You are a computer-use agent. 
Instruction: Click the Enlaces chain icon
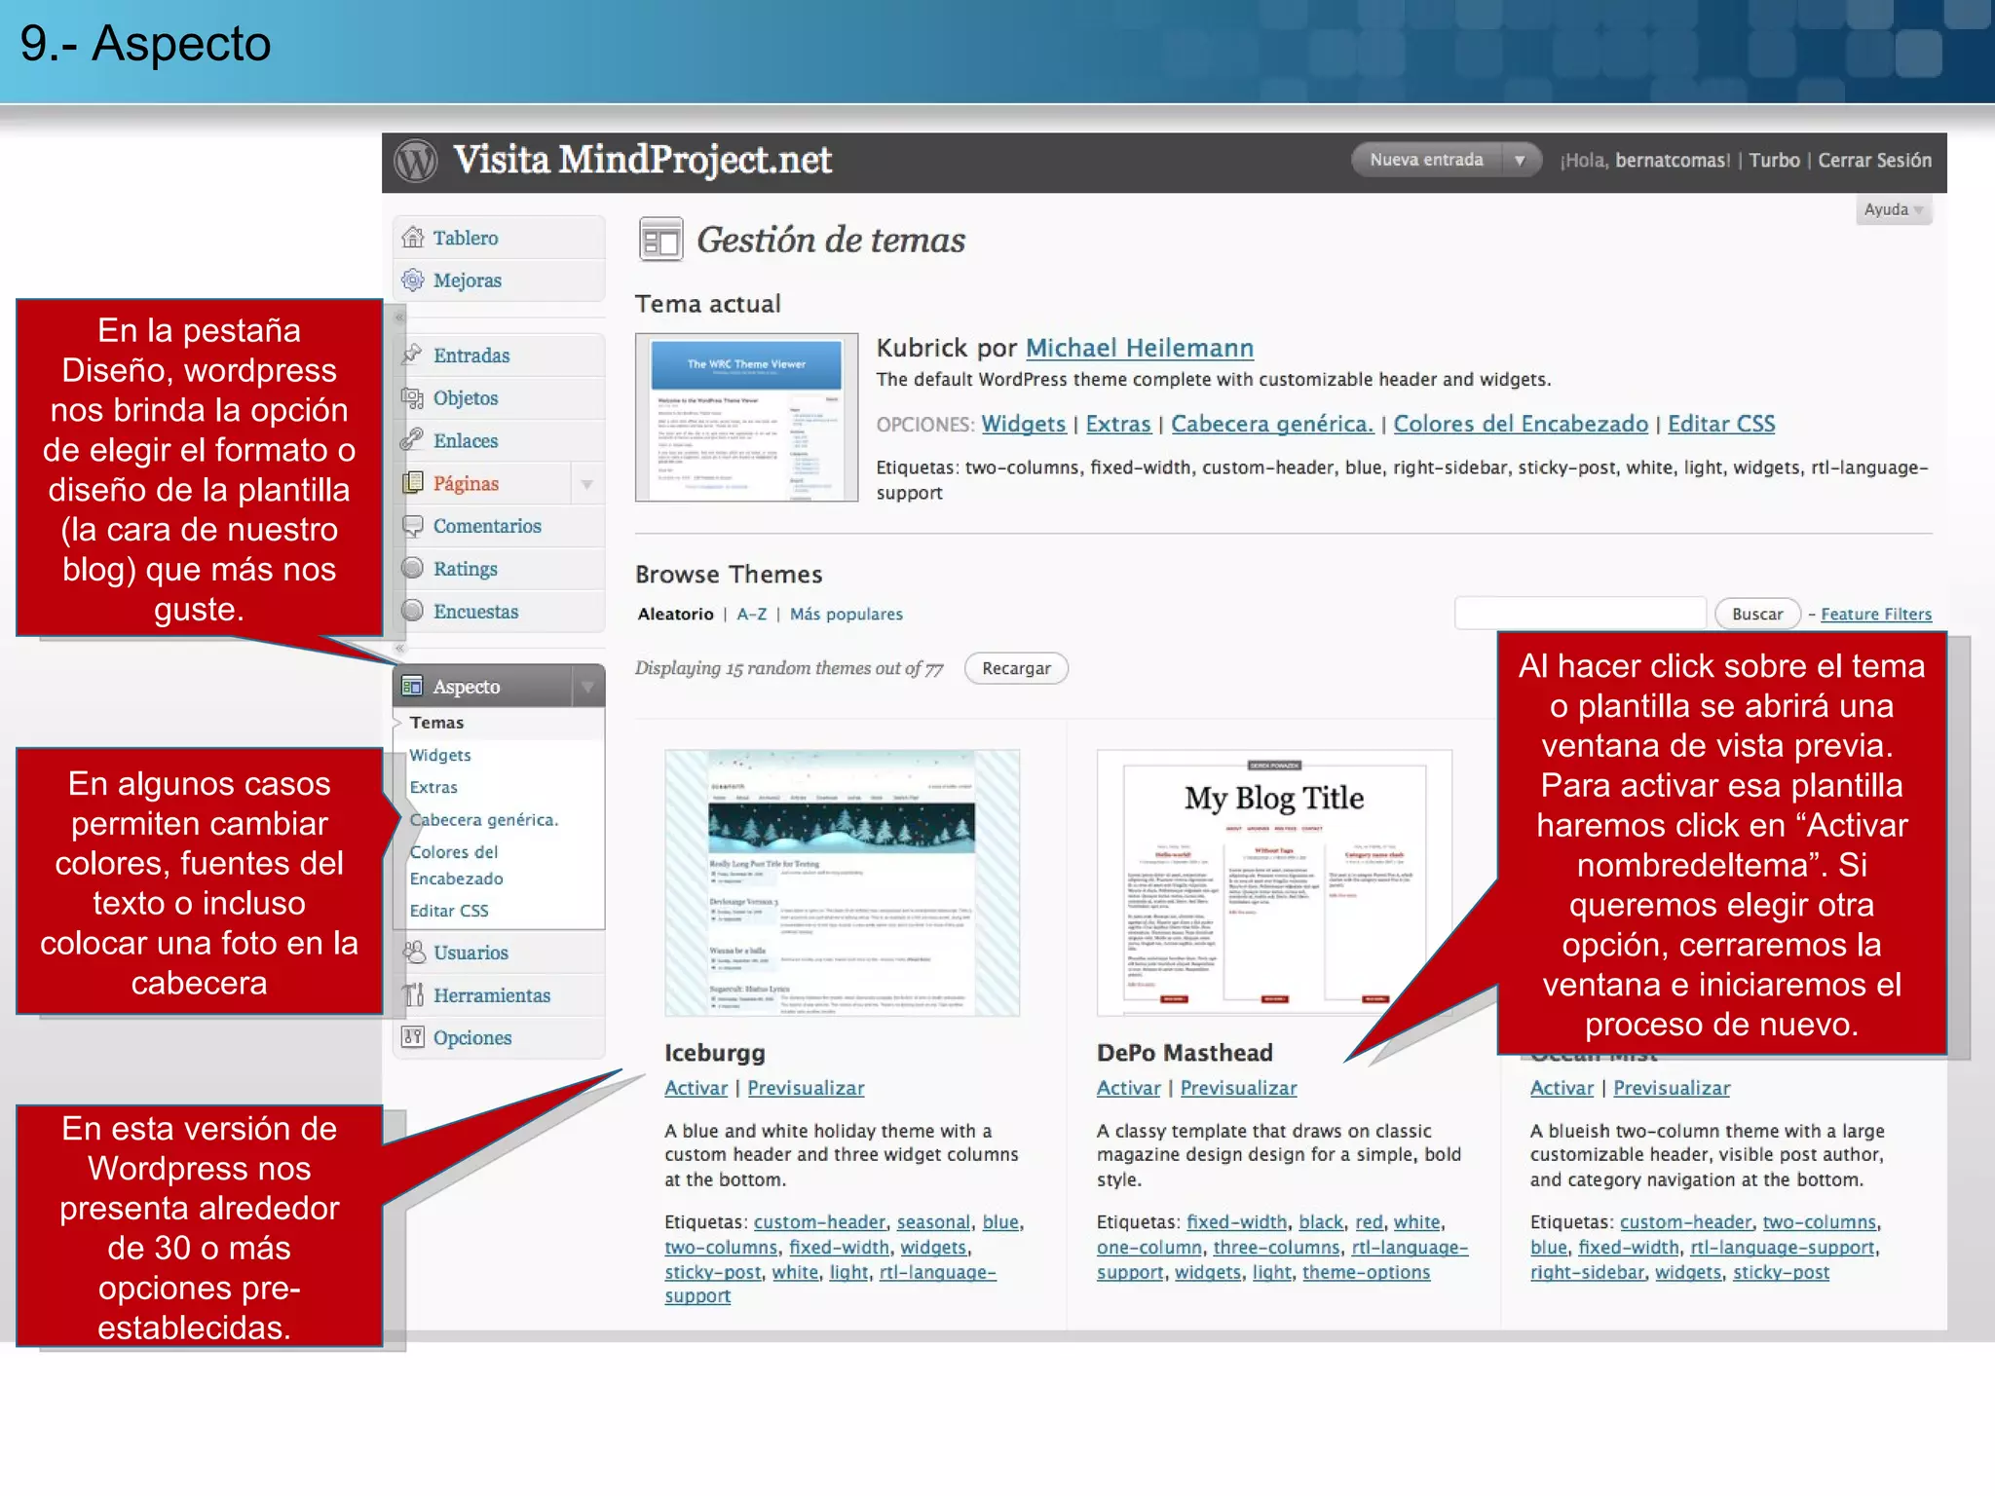tap(413, 439)
